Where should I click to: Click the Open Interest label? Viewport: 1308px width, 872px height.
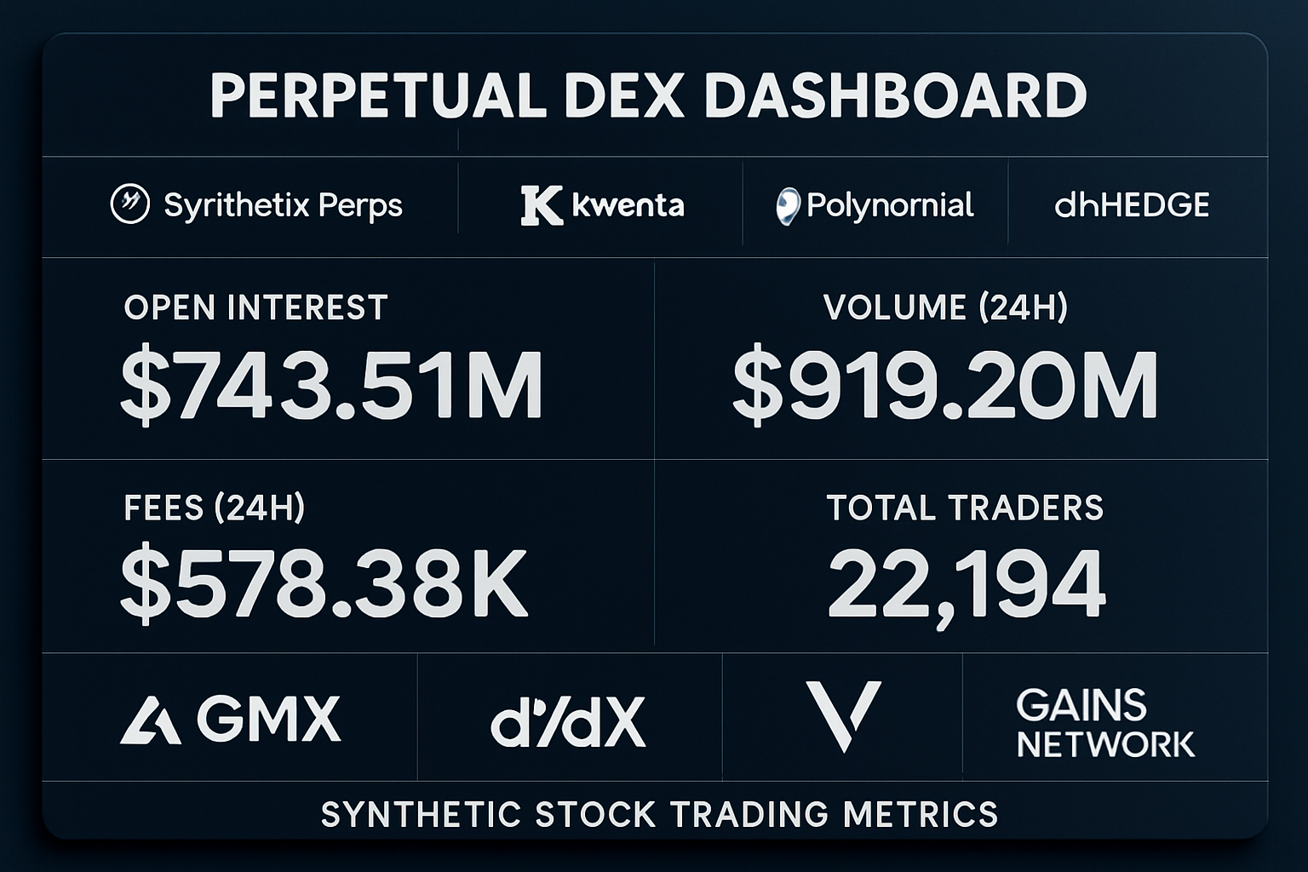(255, 307)
